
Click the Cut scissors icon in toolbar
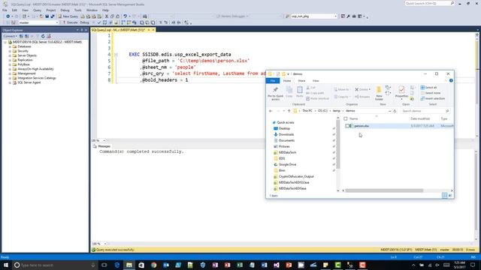tap(107, 16)
